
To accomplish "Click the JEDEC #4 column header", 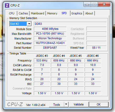I will pos(59,56).
